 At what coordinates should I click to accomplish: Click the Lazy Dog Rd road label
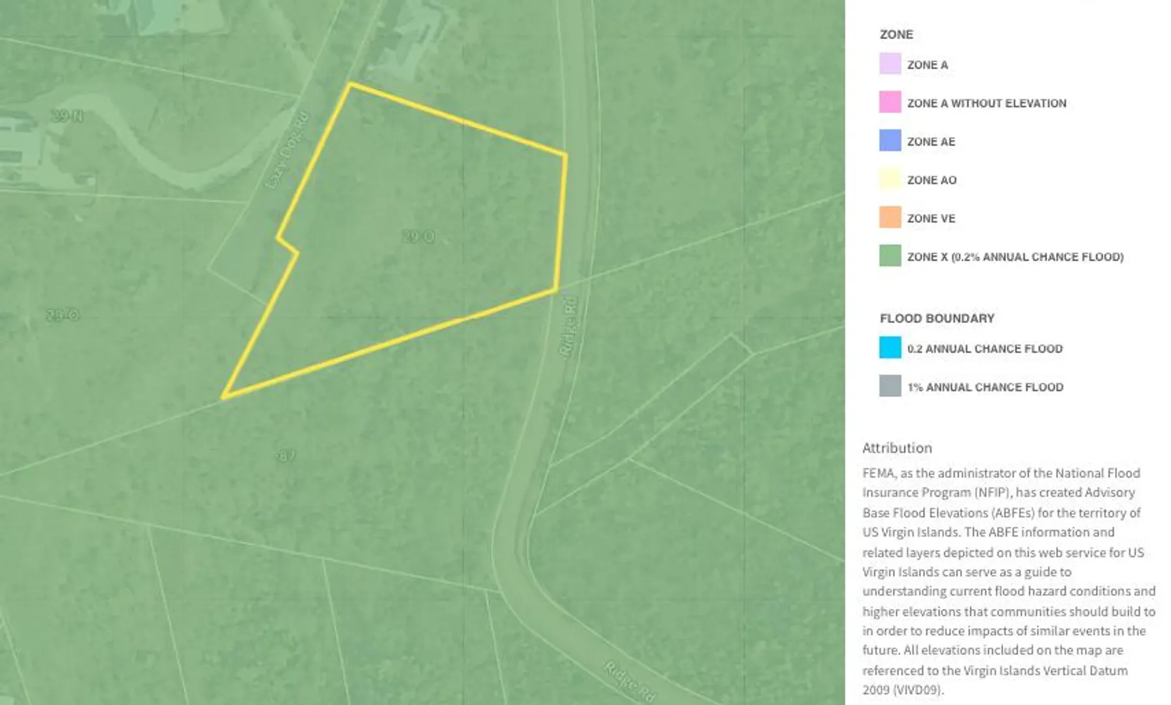[x=287, y=151]
